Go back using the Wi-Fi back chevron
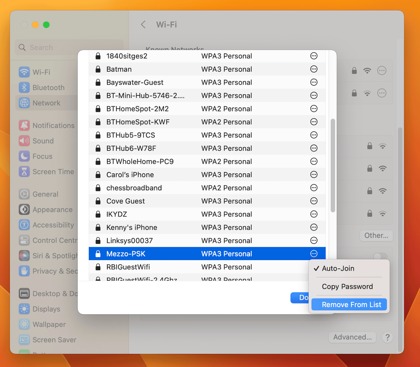This screenshot has height=367, width=420. tap(143, 24)
